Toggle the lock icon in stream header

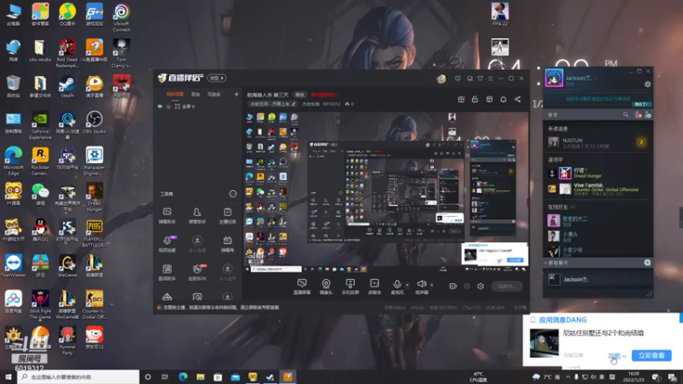(475, 99)
